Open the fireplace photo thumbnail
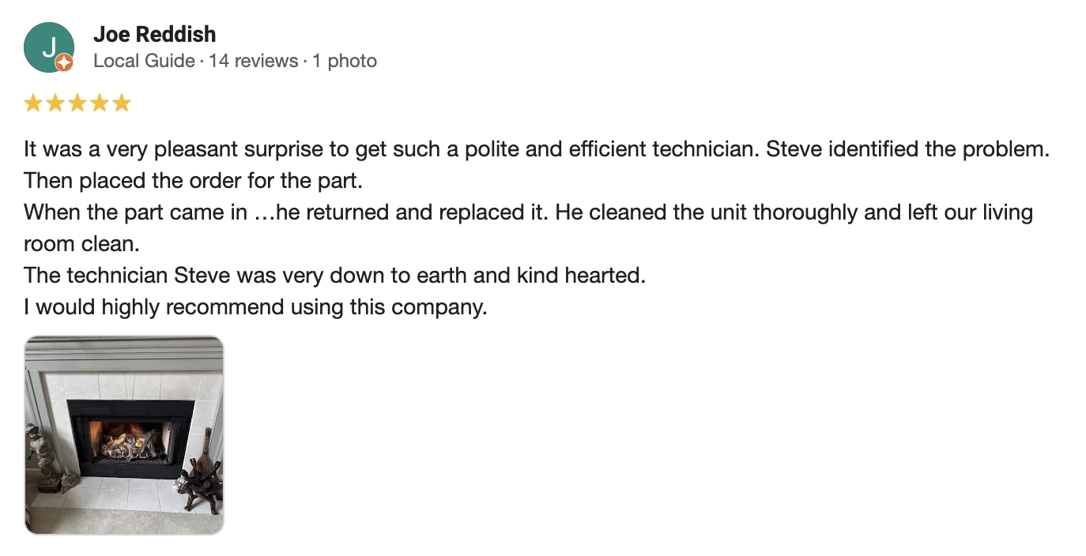Image resolution: width=1086 pixels, height=556 pixels. [124, 435]
